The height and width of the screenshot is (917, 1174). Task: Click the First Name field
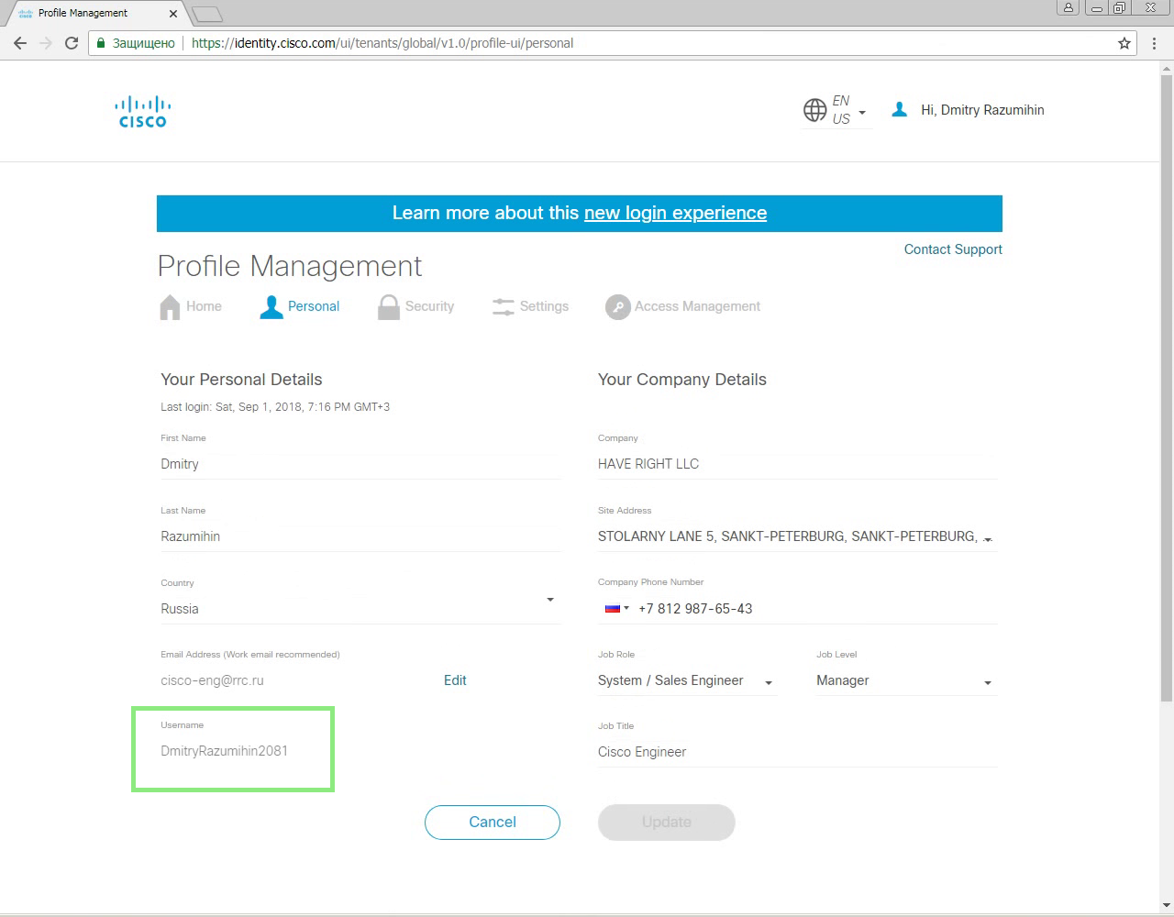(x=360, y=464)
